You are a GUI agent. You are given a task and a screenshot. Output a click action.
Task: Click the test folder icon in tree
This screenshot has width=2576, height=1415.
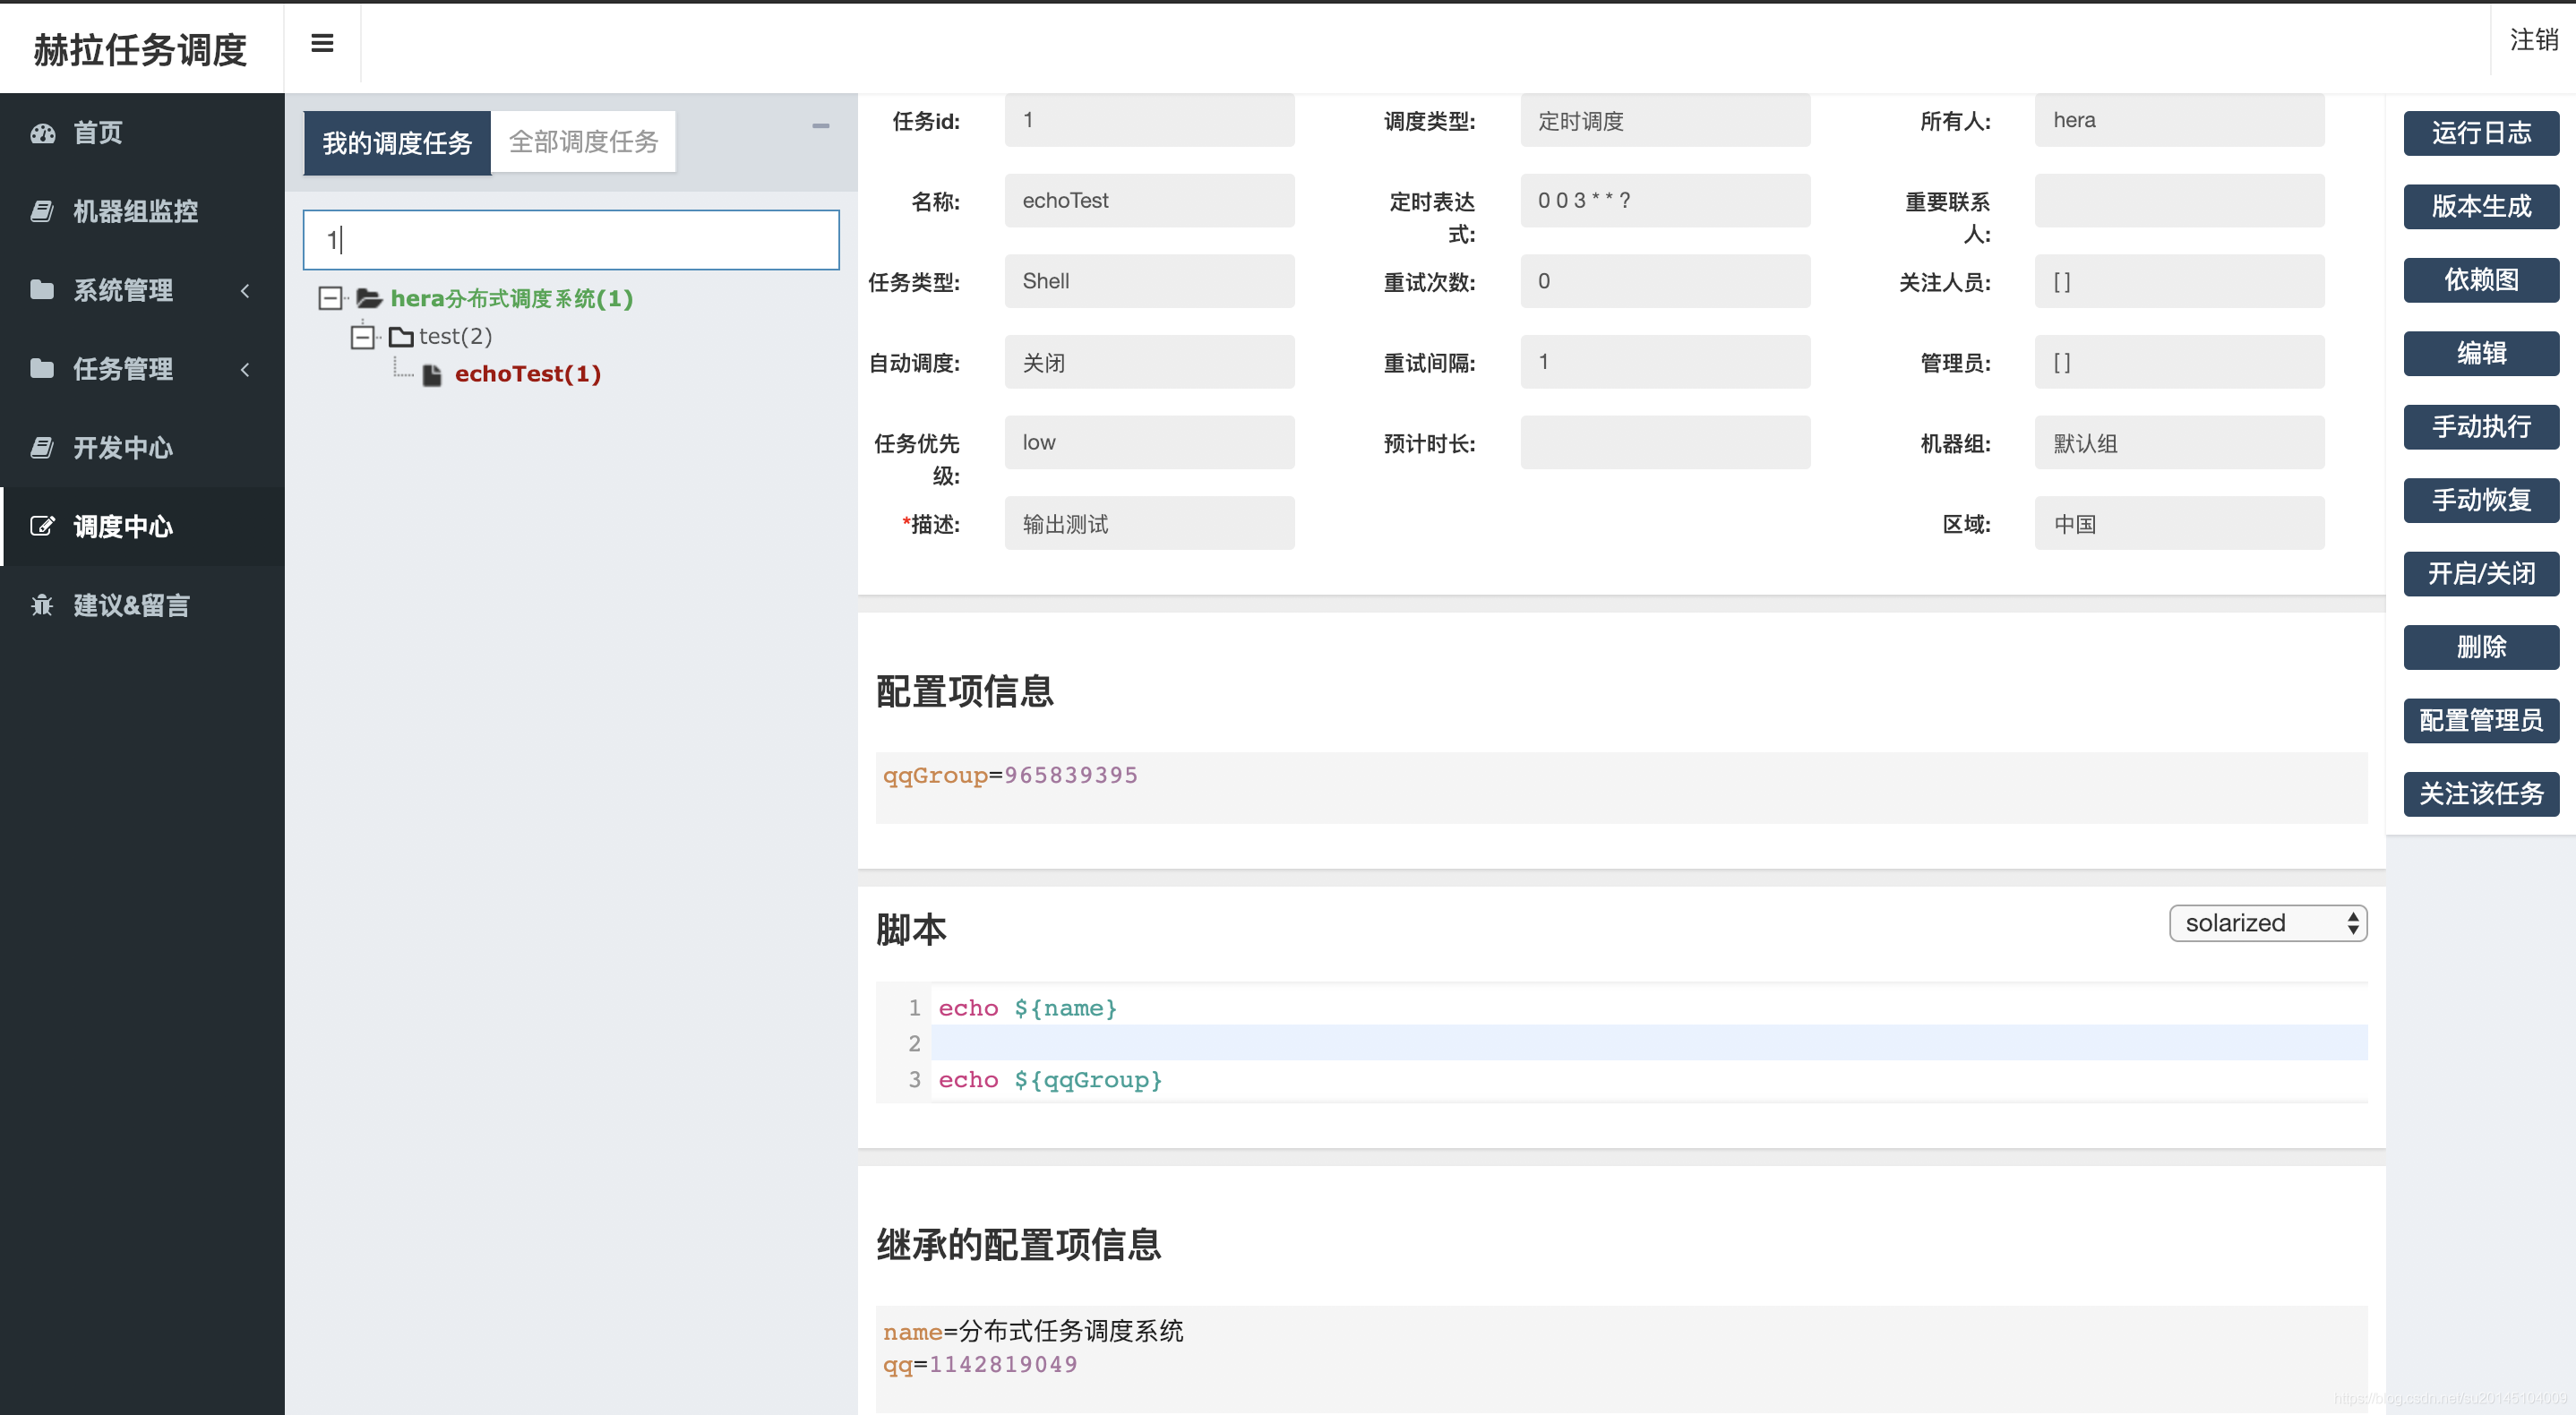(x=401, y=337)
